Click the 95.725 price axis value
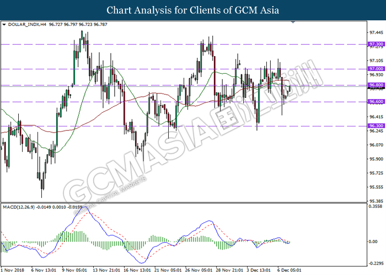Image resolution: width=386 pixels, height=275 pixels. tap(377, 173)
